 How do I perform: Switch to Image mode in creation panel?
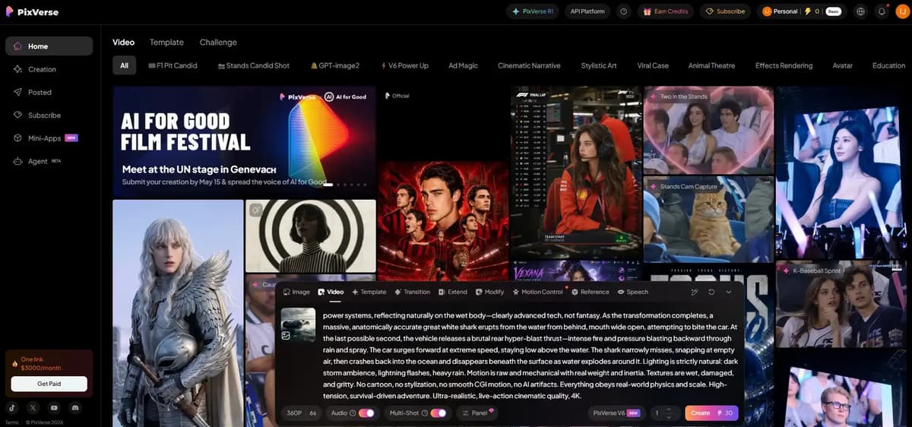click(296, 292)
